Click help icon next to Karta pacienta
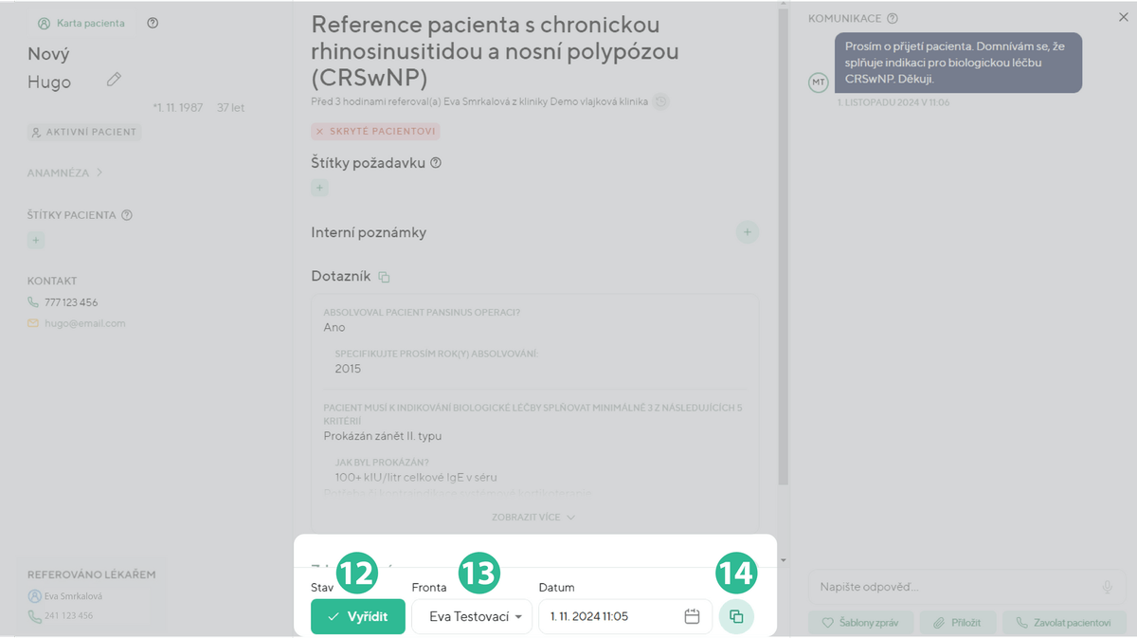 pyautogui.click(x=153, y=23)
